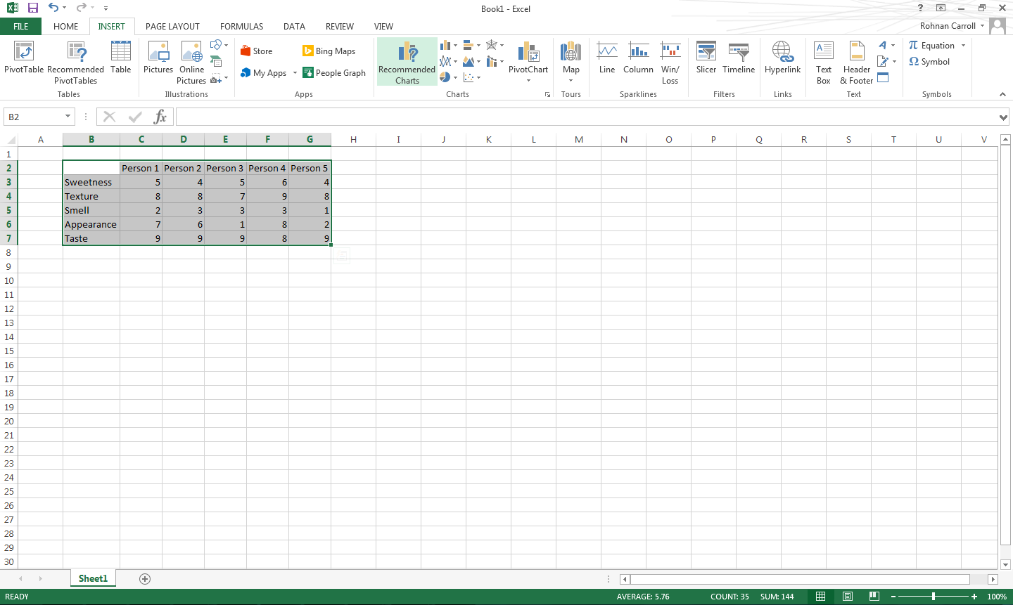1013x605 pixels.
Task: Switch to the DATA tab
Action: [x=294, y=27]
